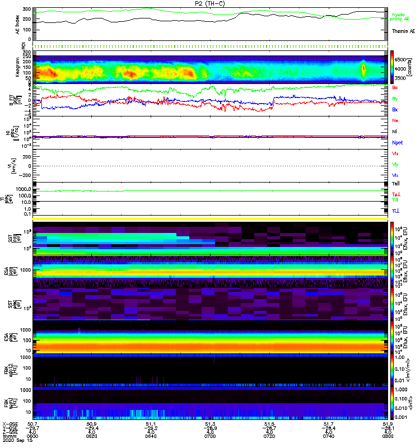Click the FBK scm nT color bar
Screen dimensions: 420x448
(392, 403)
